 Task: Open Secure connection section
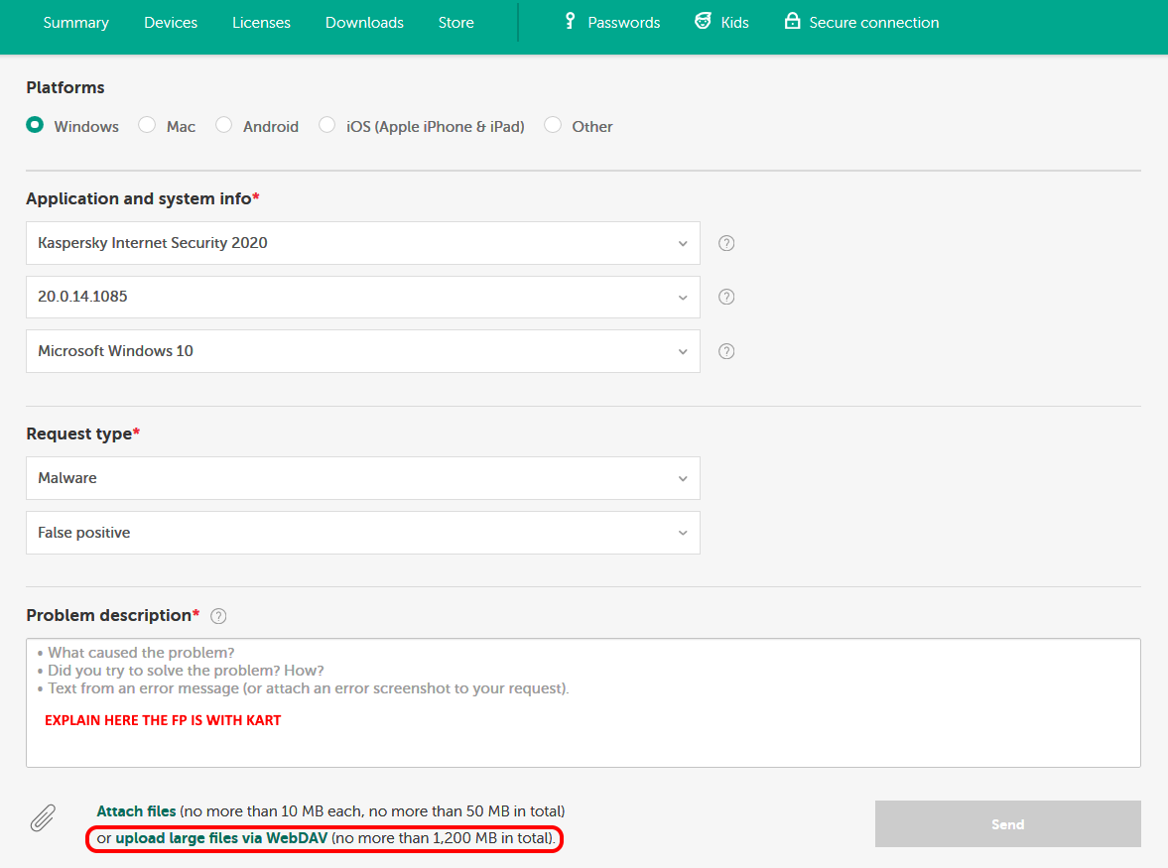click(873, 23)
